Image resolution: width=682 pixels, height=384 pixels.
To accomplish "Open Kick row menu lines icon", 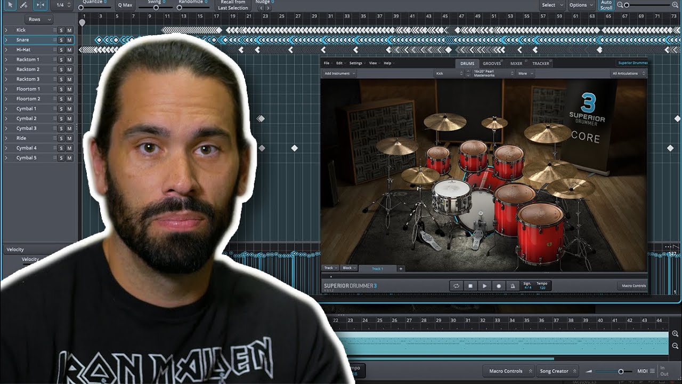I will (x=54, y=30).
